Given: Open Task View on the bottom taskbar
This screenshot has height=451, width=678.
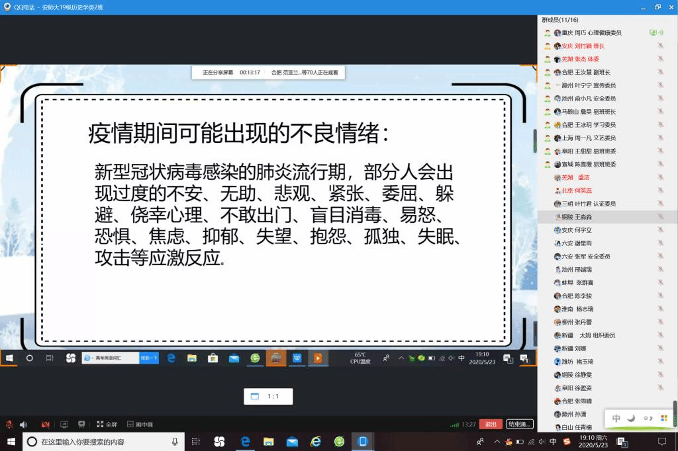Looking at the screenshot, I should pos(196,441).
